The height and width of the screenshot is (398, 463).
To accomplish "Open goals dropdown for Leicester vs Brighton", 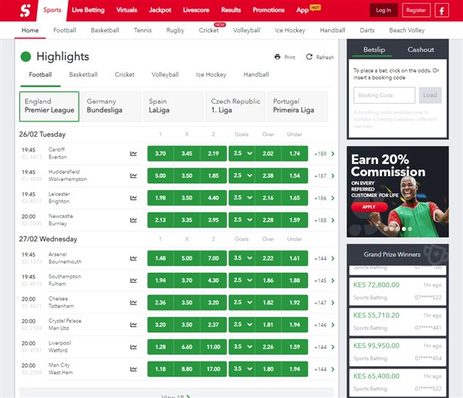I will tap(242, 198).
